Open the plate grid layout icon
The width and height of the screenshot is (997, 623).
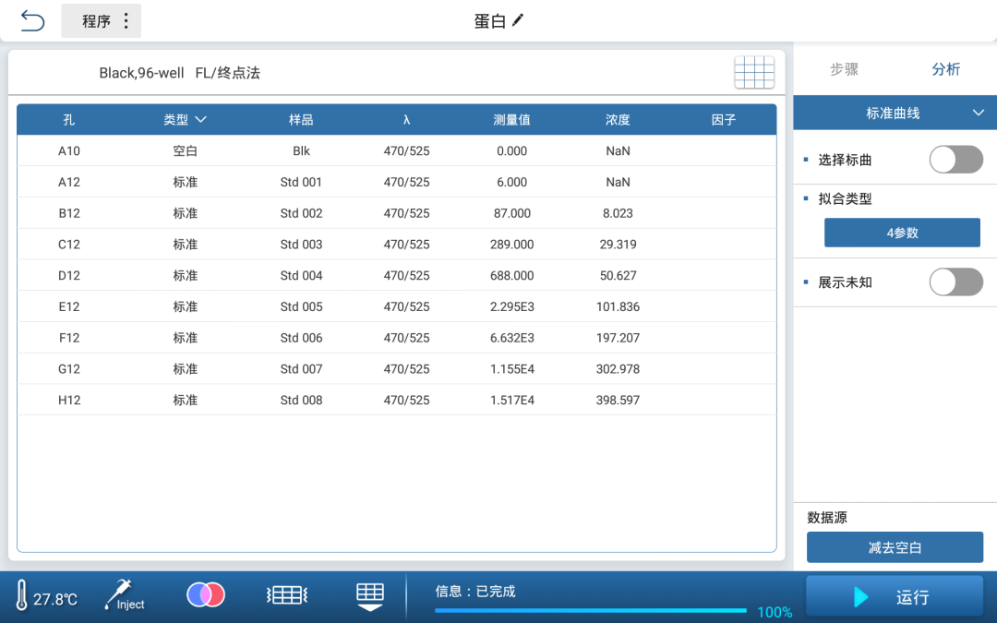[754, 73]
